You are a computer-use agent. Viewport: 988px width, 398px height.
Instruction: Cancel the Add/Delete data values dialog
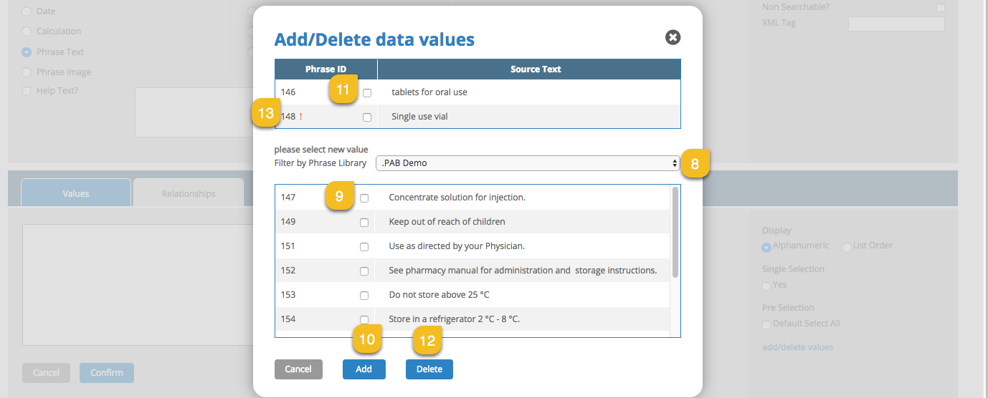pos(298,369)
